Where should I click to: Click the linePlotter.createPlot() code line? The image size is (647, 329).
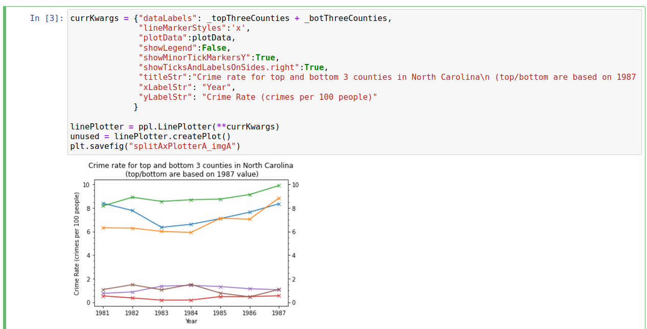click(150, 137)
